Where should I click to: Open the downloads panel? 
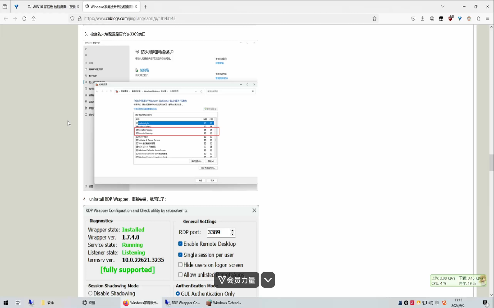[423, 18]
